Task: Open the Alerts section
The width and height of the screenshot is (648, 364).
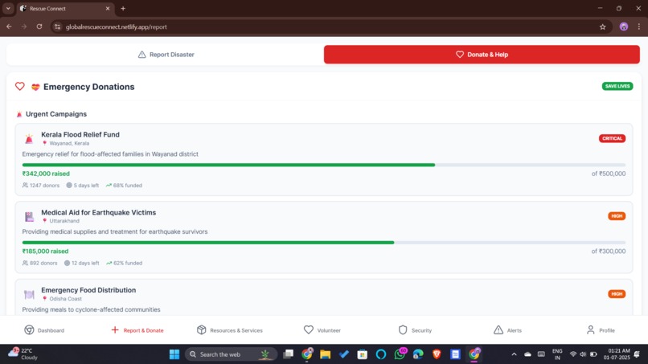Action: pos(507,330)
